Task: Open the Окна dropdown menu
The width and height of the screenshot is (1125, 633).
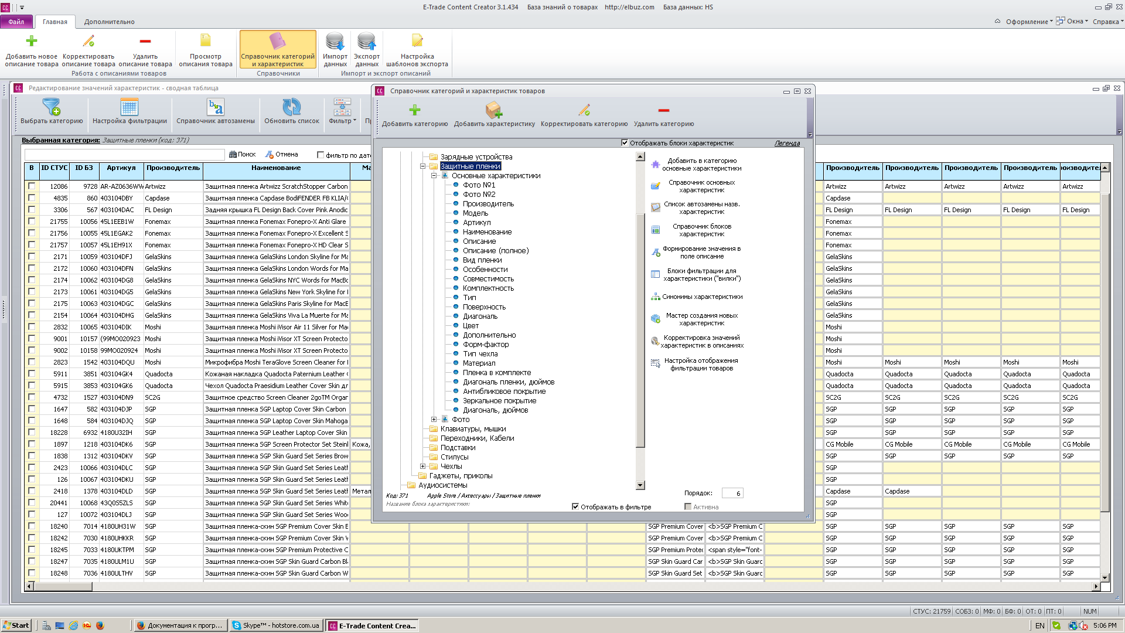Action: pyautogui.click(x=1072, y=21)
